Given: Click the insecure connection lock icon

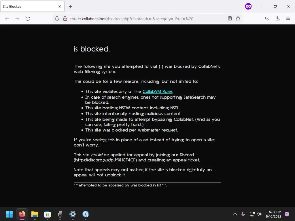Looking at the screenshot, I should [65, 18].
